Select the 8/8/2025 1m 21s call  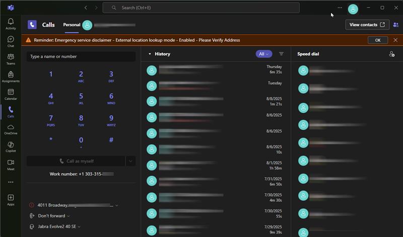tap(216, 102)
